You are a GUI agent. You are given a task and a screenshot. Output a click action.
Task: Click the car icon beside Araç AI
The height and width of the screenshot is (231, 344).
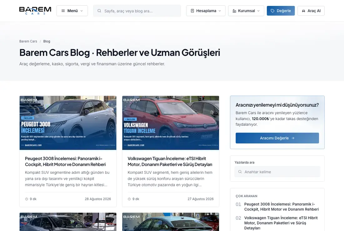304,11
